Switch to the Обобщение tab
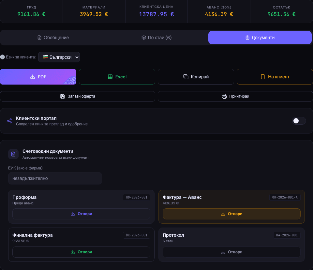Viewport: 313px width, 270px height. (x=53, y=38)
